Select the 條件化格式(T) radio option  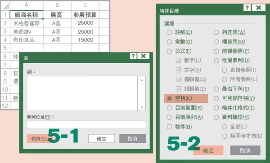(216, 108)
